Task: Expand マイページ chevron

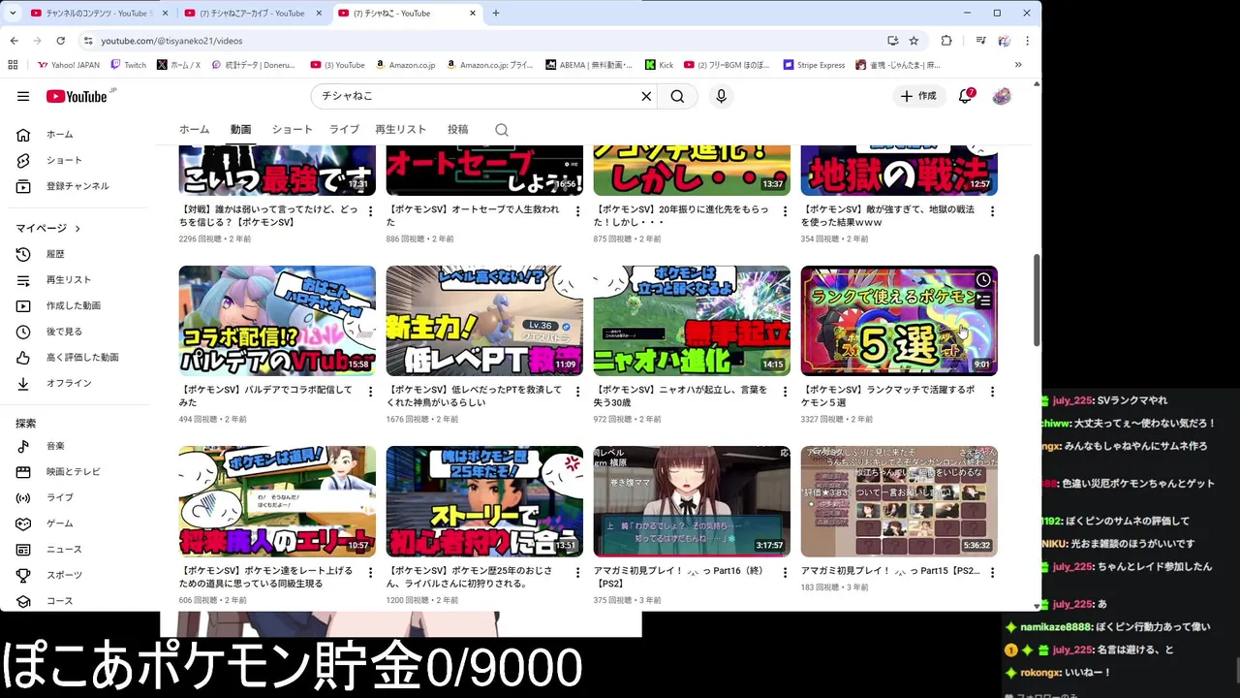Action: tap(77, 229)
